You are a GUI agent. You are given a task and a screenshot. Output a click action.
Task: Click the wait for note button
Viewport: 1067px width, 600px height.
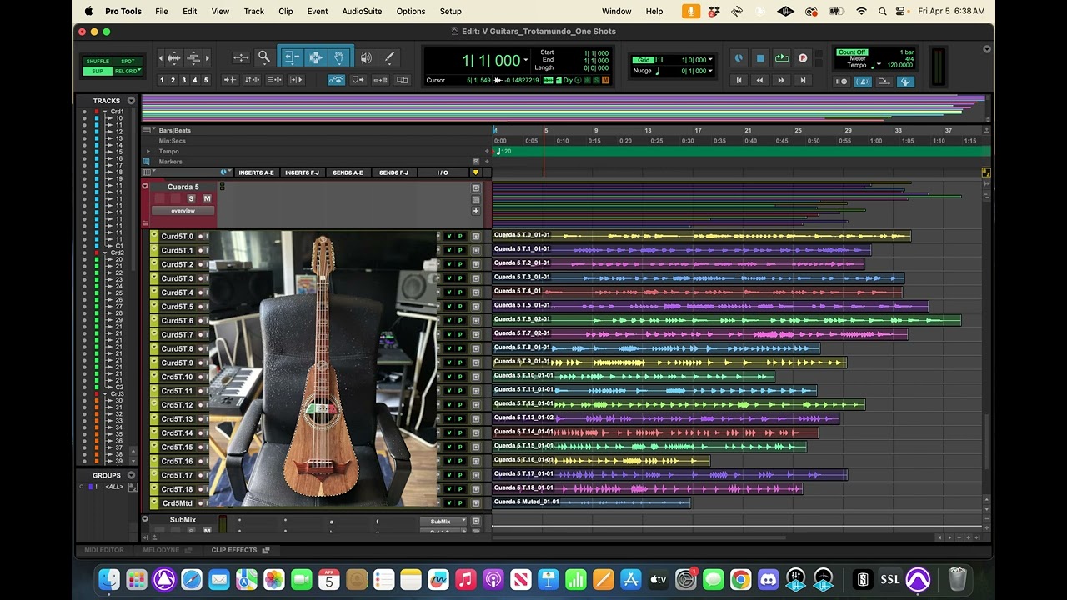(842, 82)
